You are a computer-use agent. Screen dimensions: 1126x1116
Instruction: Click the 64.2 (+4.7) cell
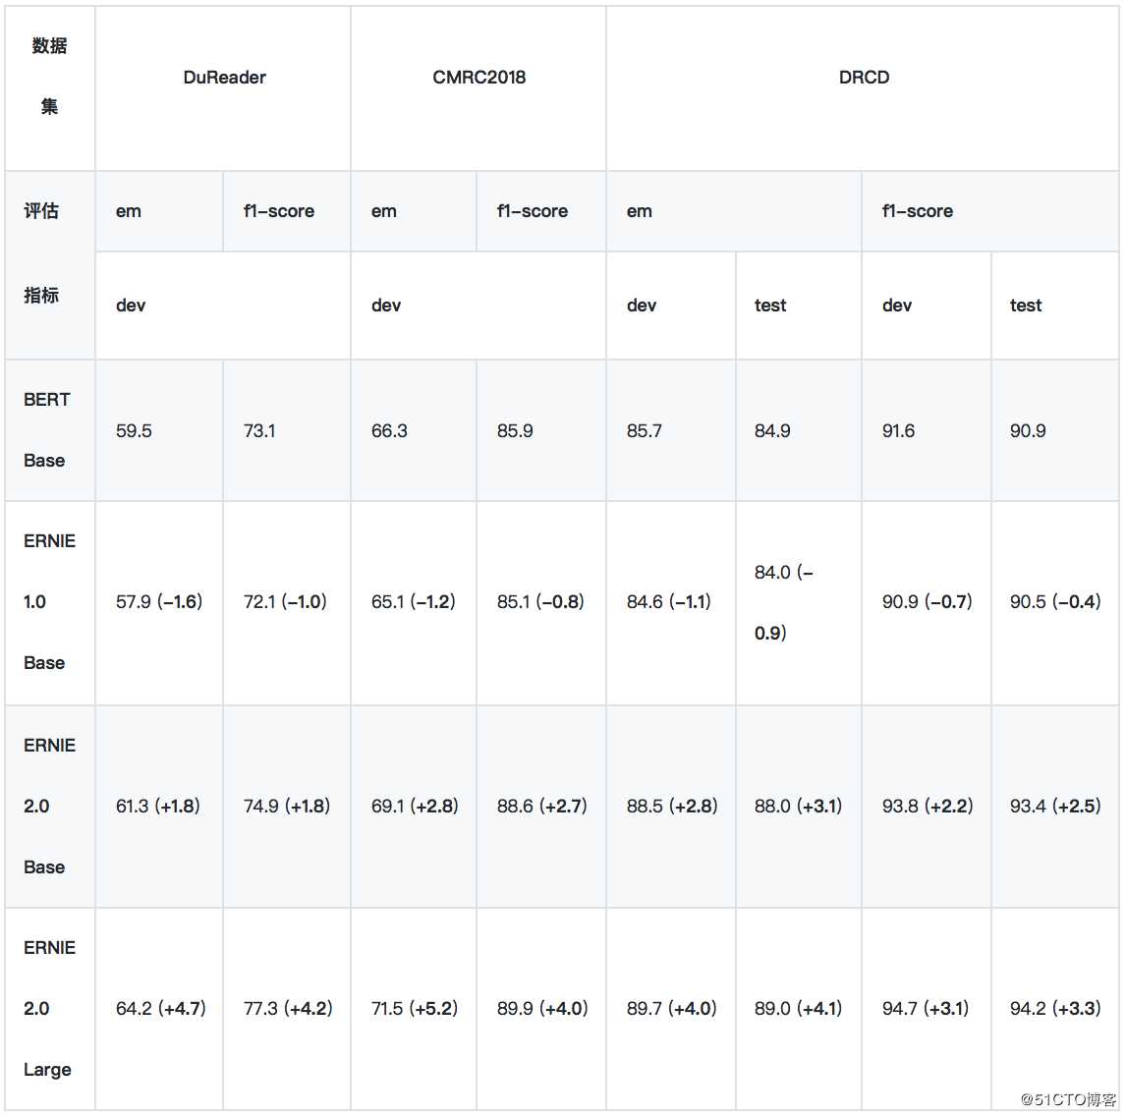pyautogui.click(x=159, y=1008)
